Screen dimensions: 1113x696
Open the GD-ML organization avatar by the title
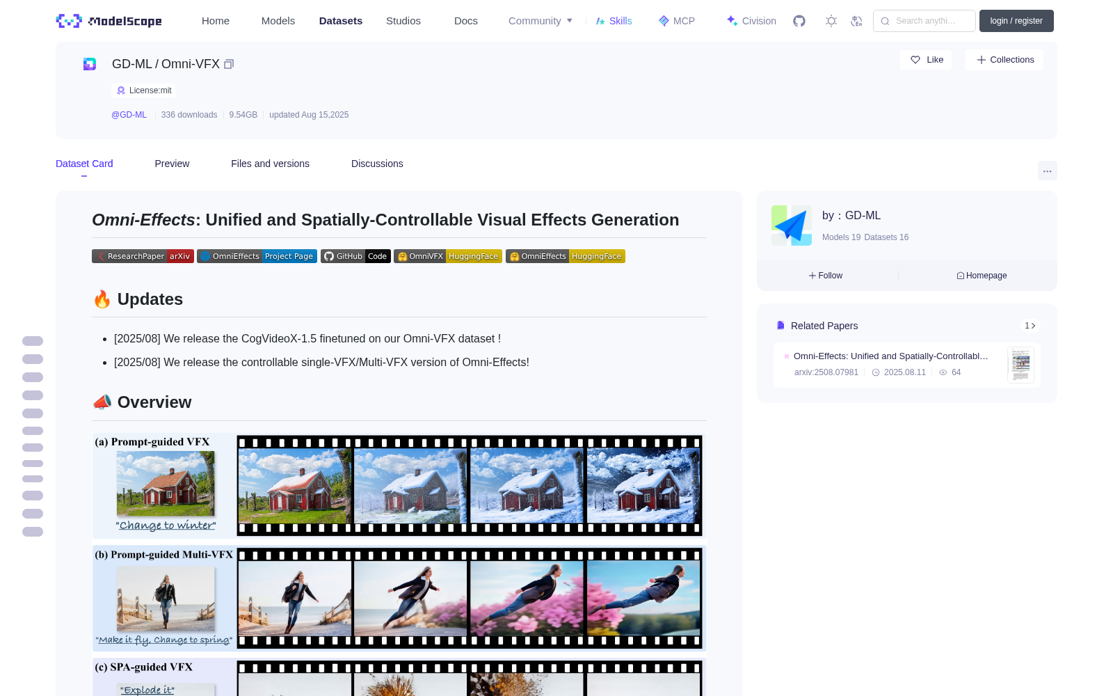click(x=90, y=64)
